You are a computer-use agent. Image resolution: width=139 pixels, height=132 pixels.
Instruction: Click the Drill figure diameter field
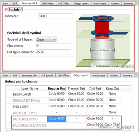(53, 52)
